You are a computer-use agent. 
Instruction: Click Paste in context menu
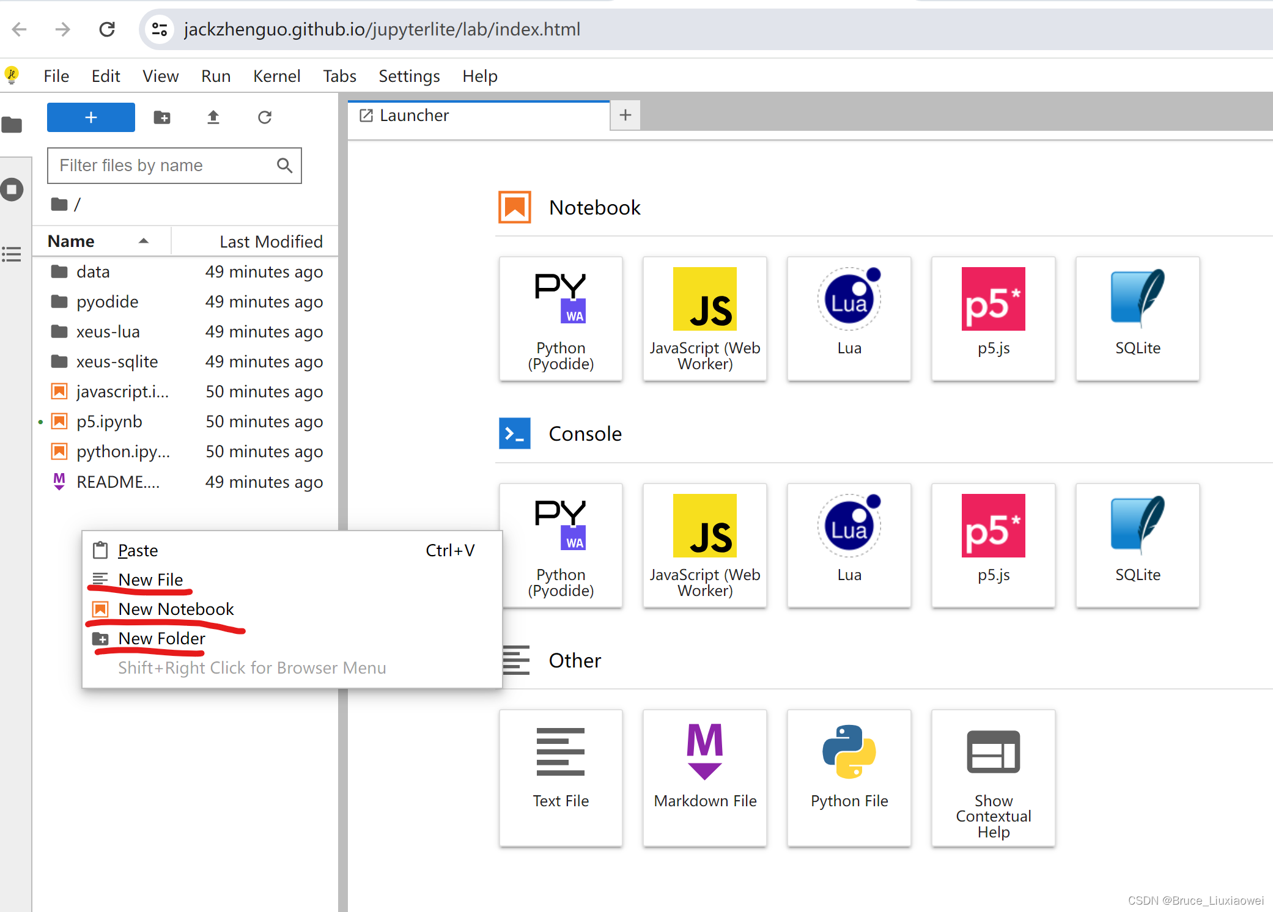coord(139,550)
